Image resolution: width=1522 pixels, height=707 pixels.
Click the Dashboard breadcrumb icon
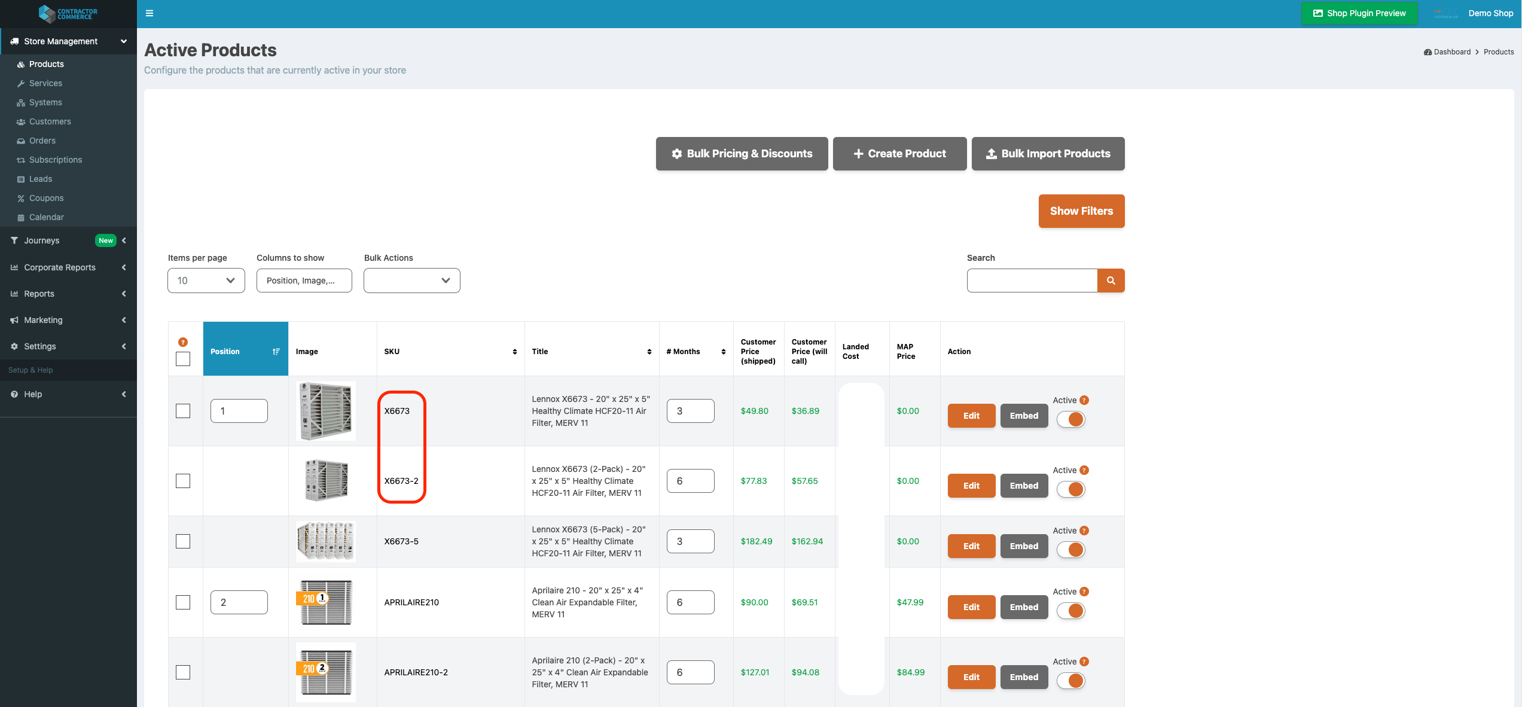click(x=1428, y=52)
